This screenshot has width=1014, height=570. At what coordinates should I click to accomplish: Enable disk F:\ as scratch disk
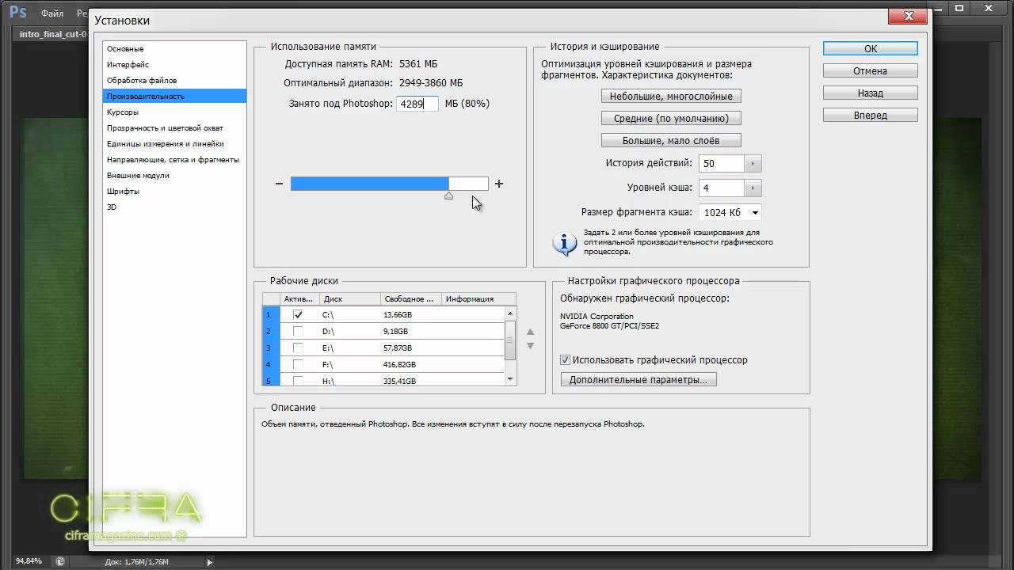(x=298, y=364)
